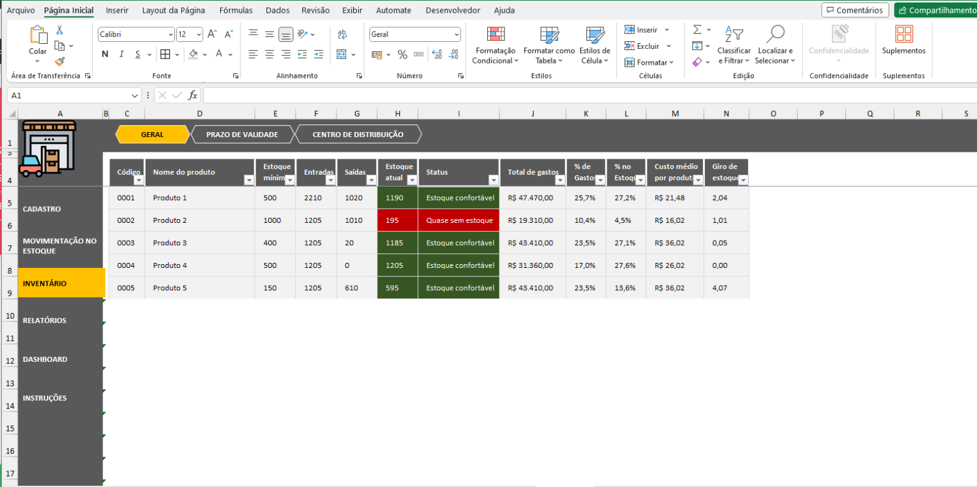Open Classificar e Filtrar
977x487 pixels.
coord(734,46)
